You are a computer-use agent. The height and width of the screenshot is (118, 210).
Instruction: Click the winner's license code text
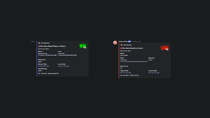(47, 55)
